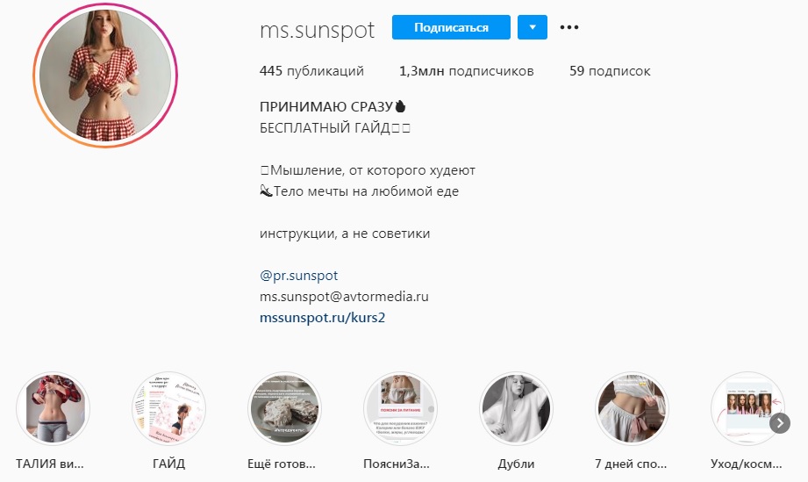Show more highlights with right chevron arrow
The height and width of the screenshot is (482, 808).
pos(780,423)
